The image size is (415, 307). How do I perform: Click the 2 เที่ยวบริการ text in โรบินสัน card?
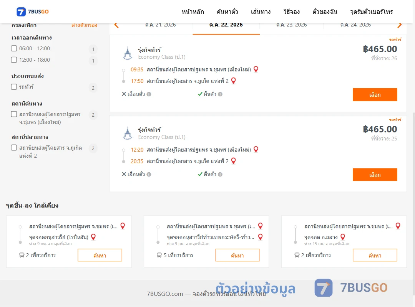coord(41,255)
